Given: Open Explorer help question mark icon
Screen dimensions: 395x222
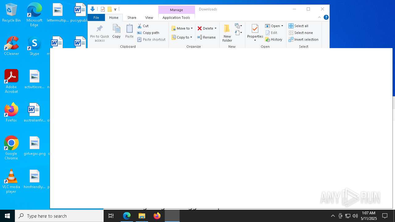Looking at the screenshot, I should (326, 17).
